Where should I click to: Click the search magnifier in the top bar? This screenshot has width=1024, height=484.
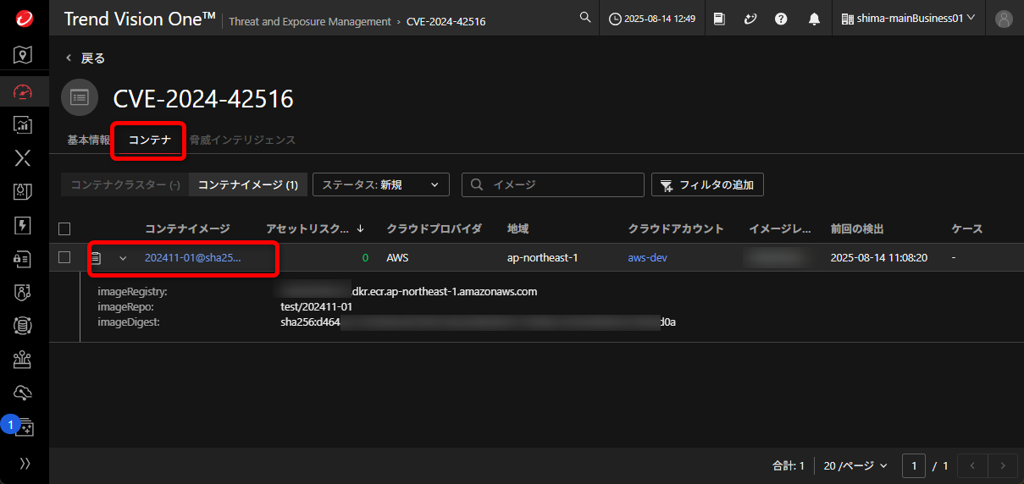(584, 17)
